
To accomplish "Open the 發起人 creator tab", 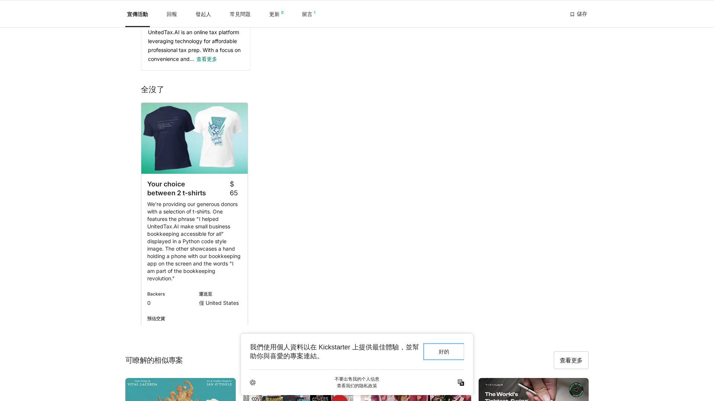I will [203, 14].
